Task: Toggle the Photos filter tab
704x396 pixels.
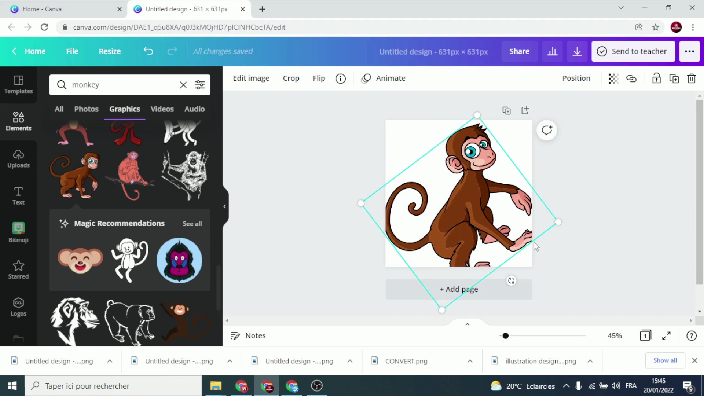Action: [86, 109]
